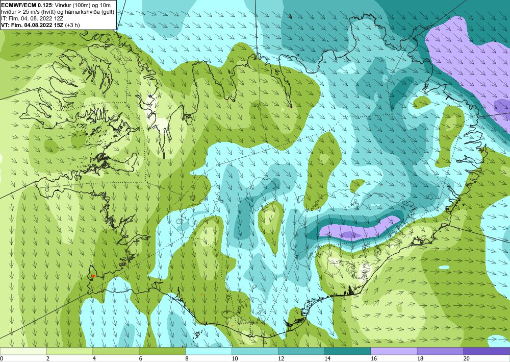The height and width of the screenshot is (362, 510).
Task: Click the legend label '12'
Action: tap(281, 358)
